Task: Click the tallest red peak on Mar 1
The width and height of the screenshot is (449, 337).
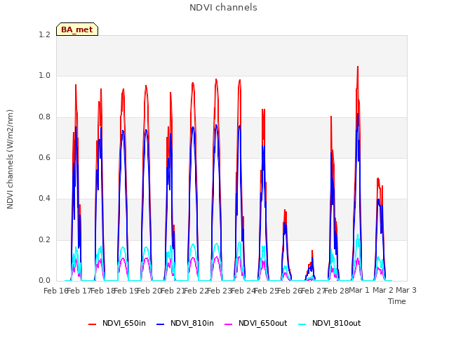Action: point(358,67)
